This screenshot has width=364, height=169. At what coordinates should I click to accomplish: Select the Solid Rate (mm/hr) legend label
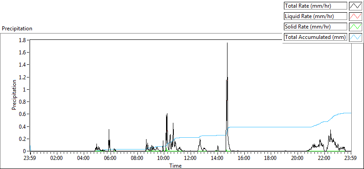tap(315, 27)
